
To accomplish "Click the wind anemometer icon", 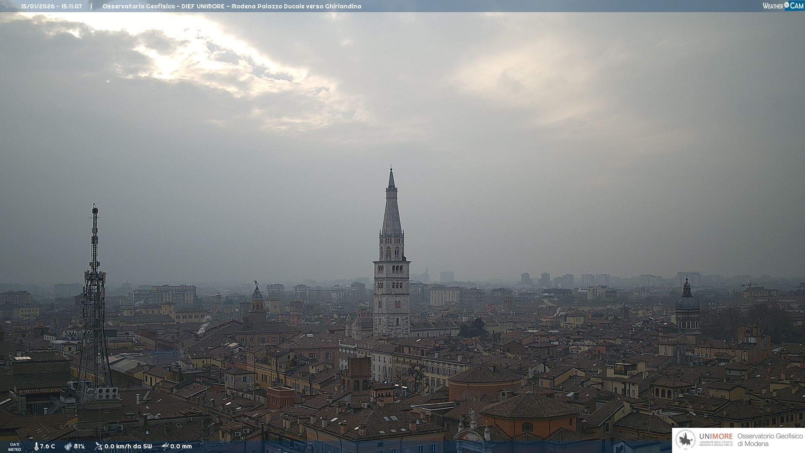I will coord(99,446).
